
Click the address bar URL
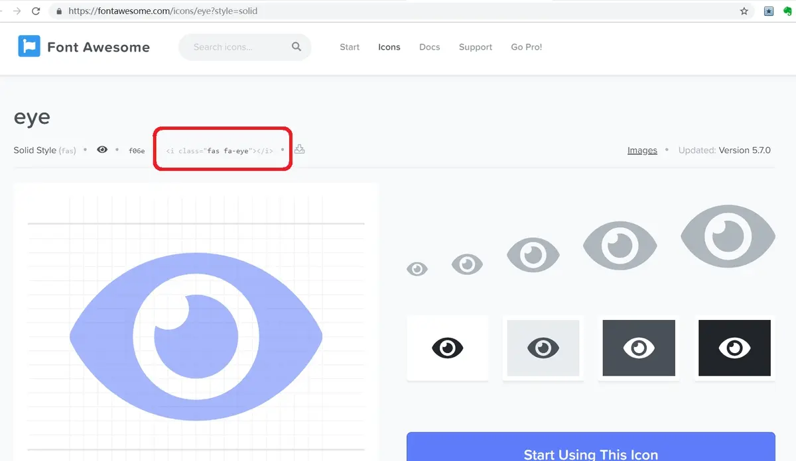[163, 11]
